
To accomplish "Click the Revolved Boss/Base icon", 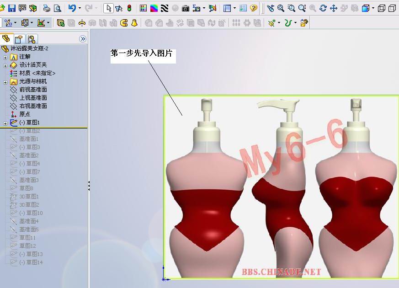I will [x=82, y=23].
